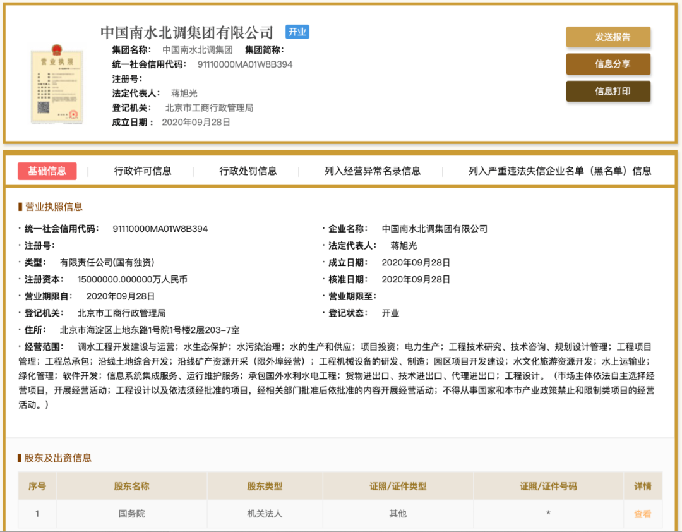682x532 pixels.
Task: Go to the 列入经营异常名录信息 tab
Action: 373,171
